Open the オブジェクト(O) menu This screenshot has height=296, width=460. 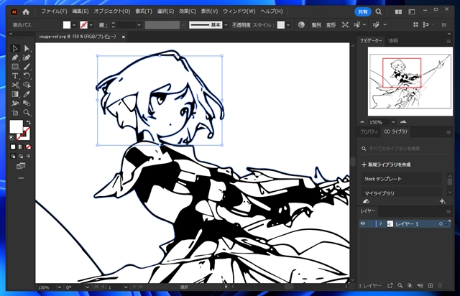click(111, 12)
